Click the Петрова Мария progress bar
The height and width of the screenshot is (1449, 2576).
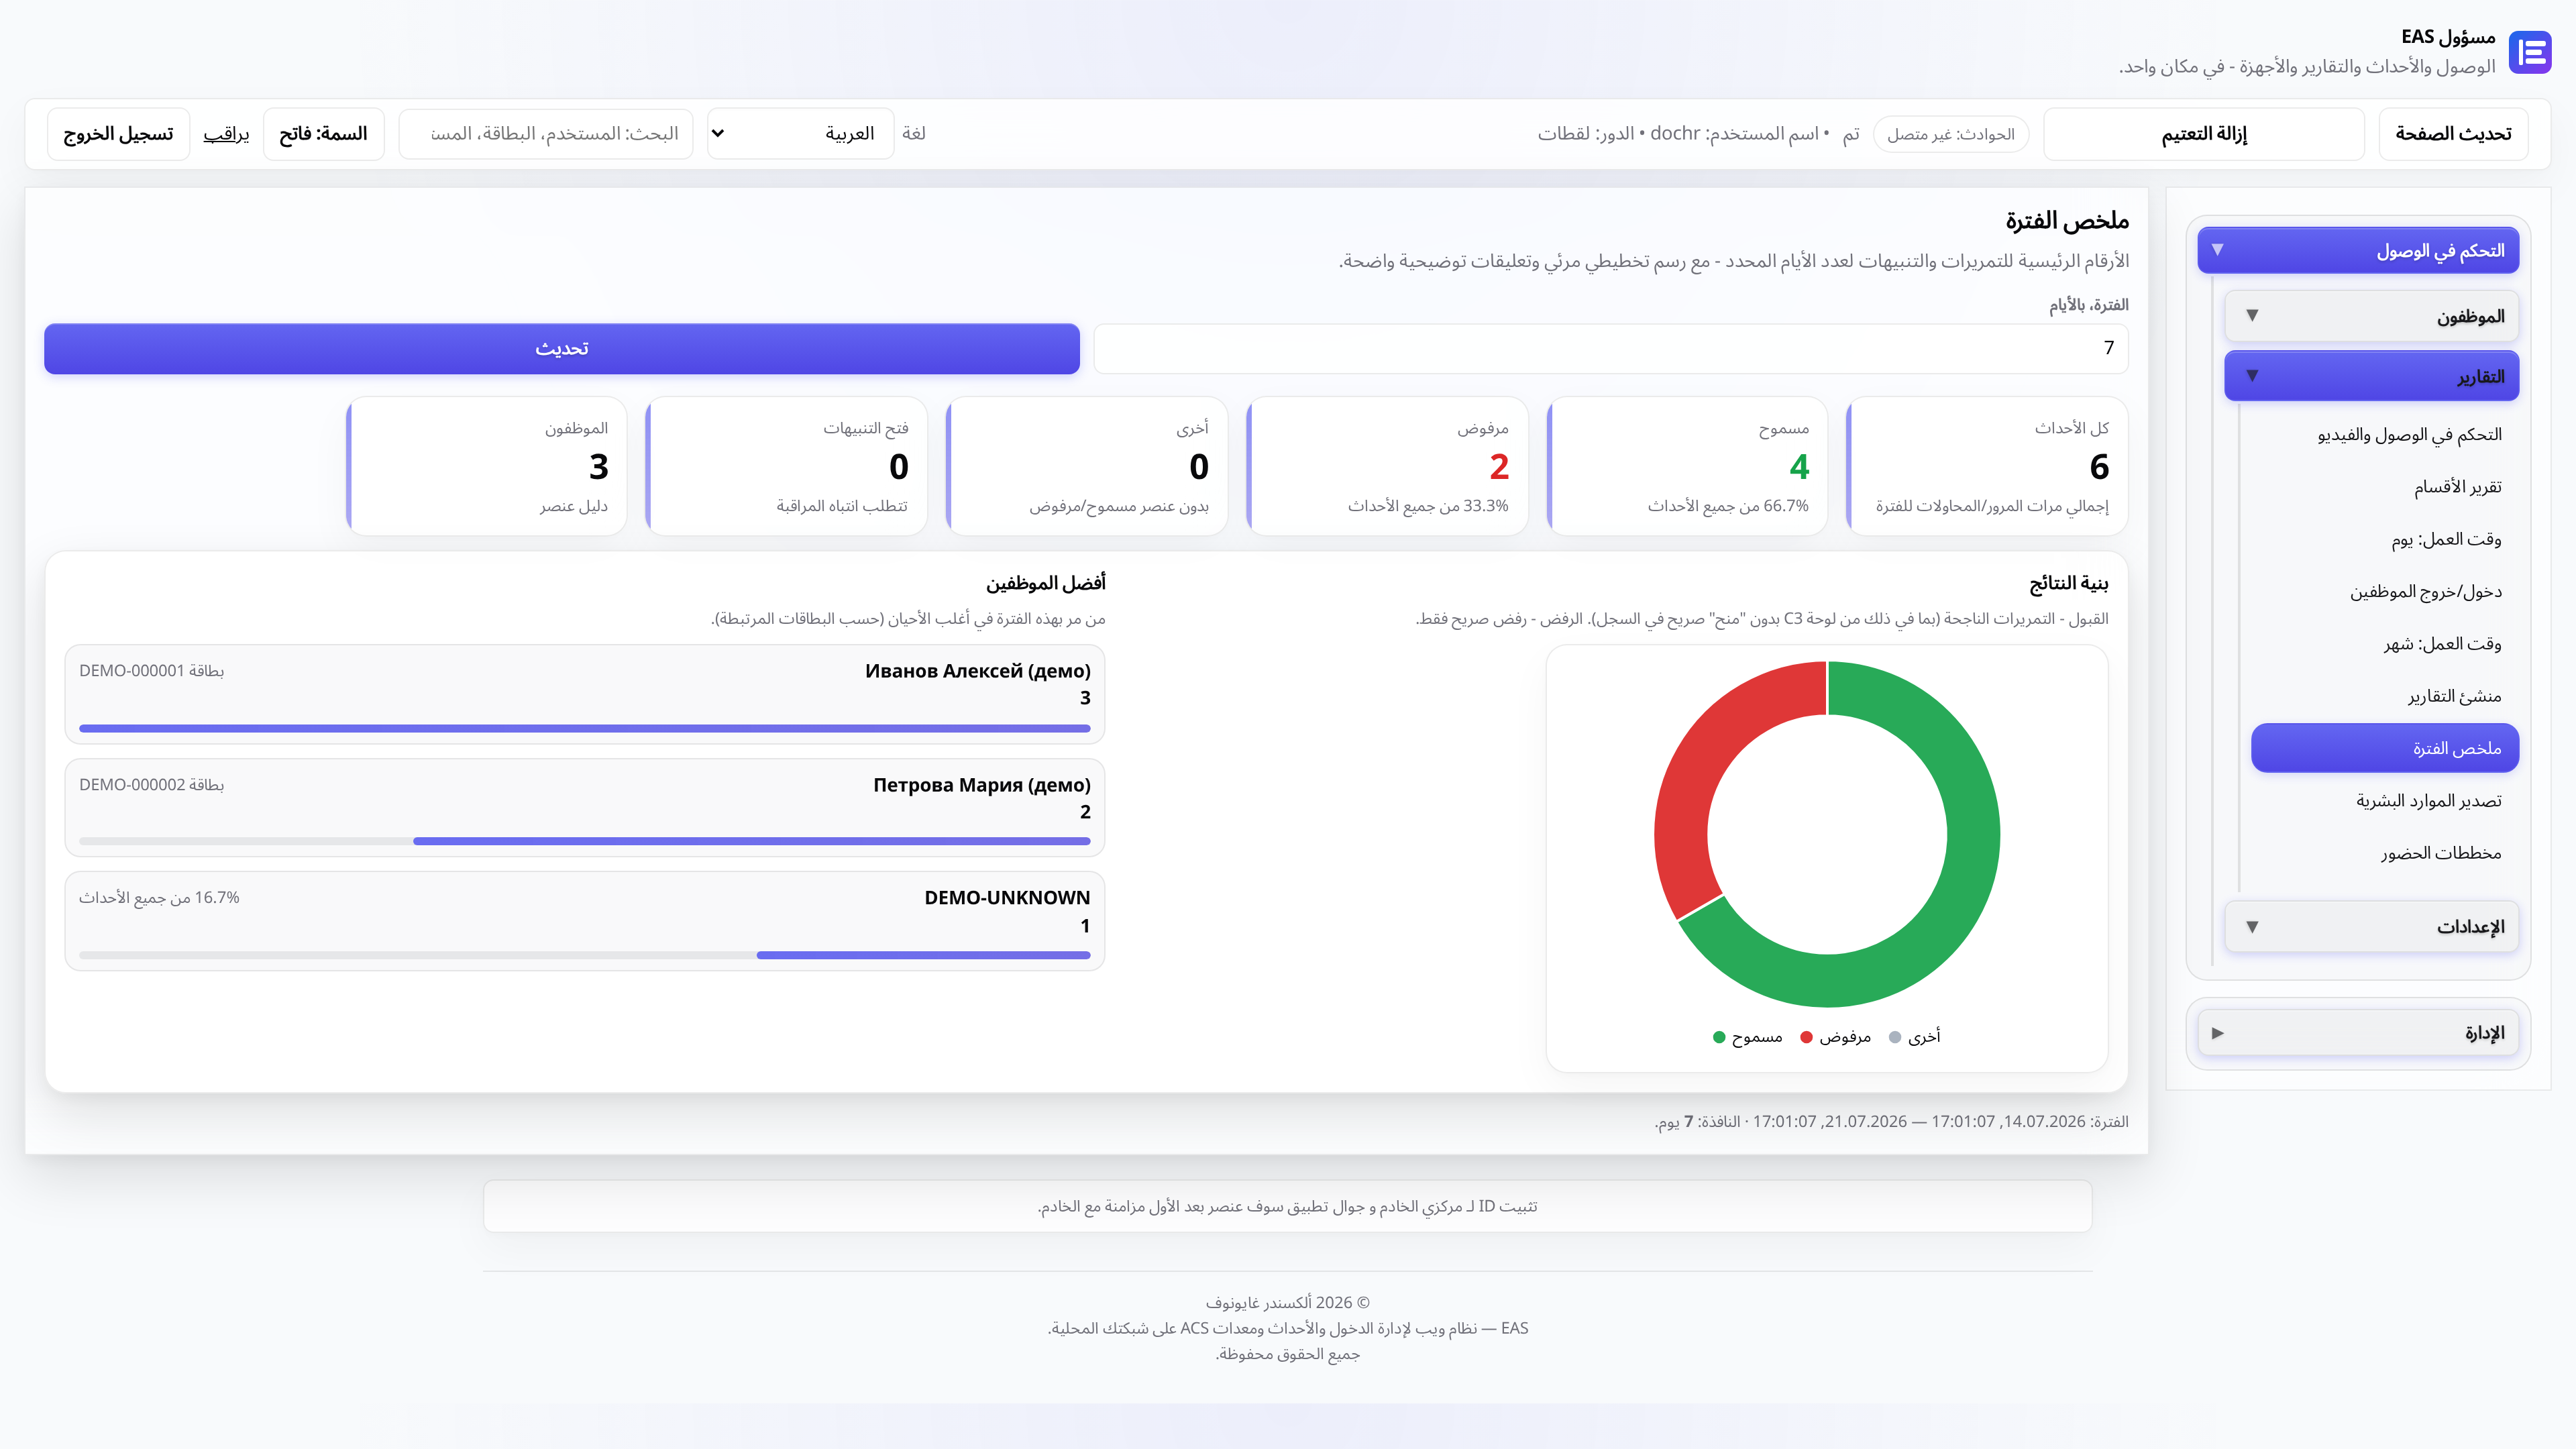[x=584, y=841]
